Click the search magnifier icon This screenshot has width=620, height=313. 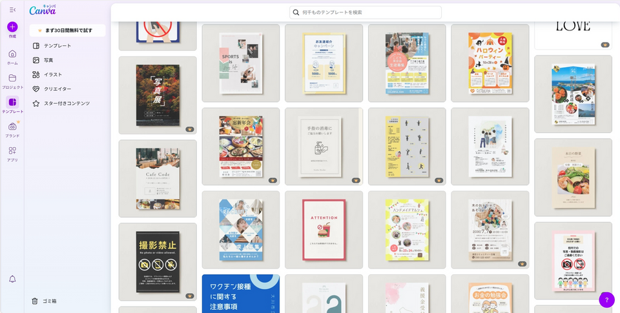pyautogui.click(x=296, y=12)
